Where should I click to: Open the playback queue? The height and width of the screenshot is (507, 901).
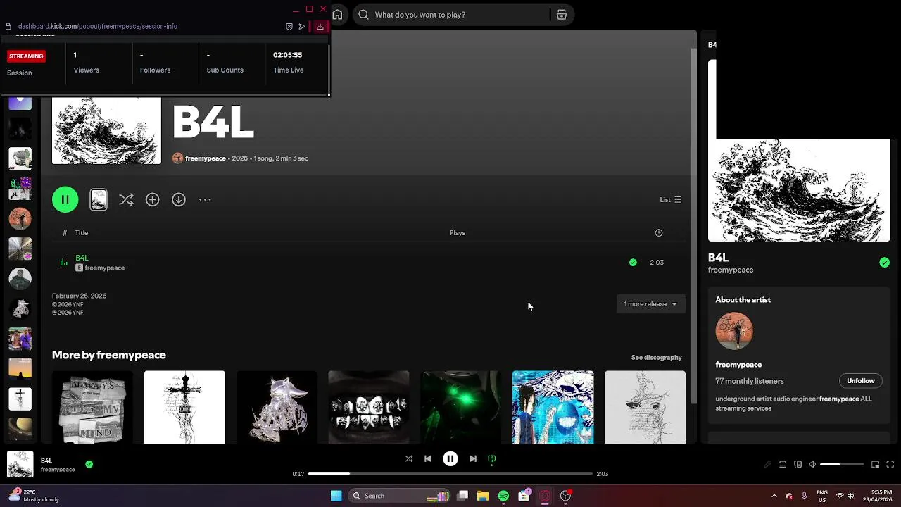783,465
